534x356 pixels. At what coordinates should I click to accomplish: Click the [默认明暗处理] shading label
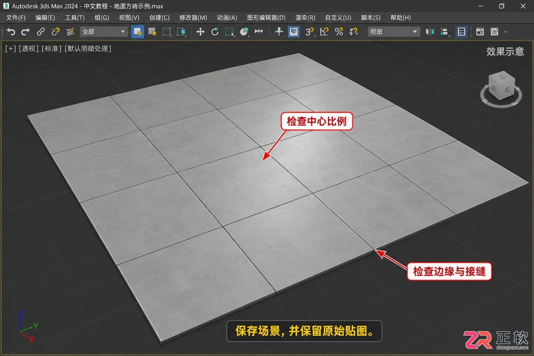pyautogui.click(x=88, y=49)
